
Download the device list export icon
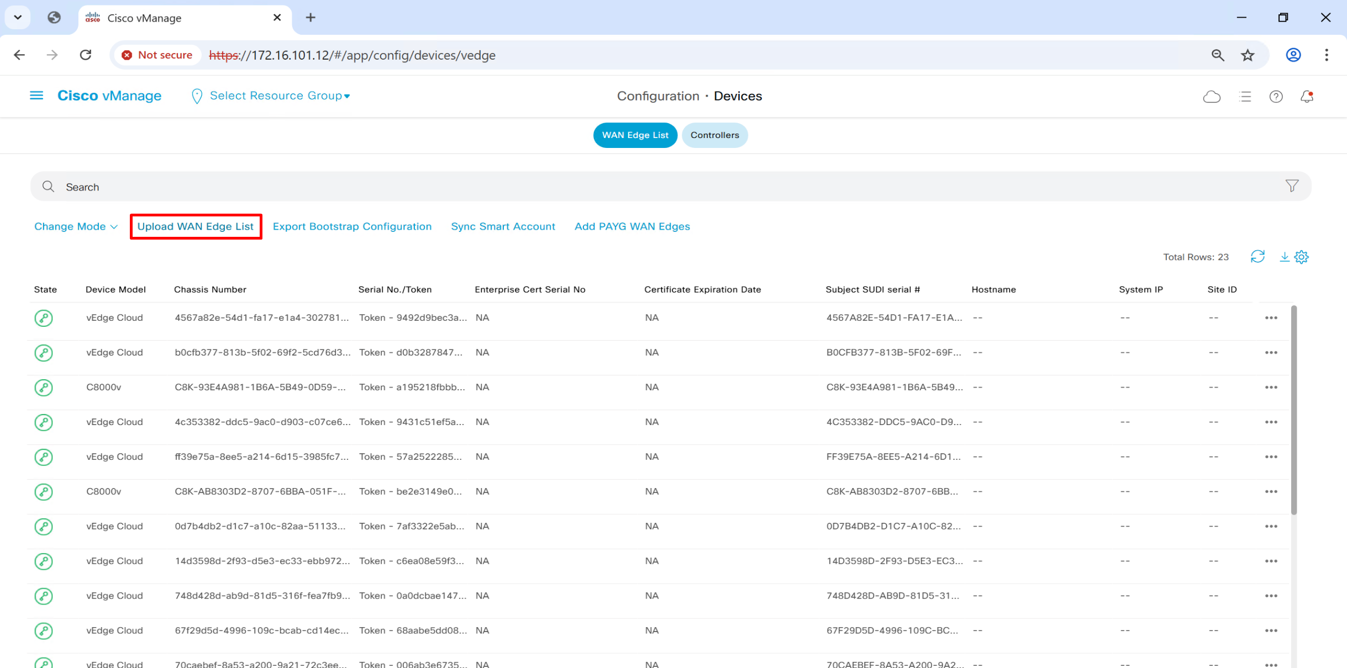tap(1284, 257)
